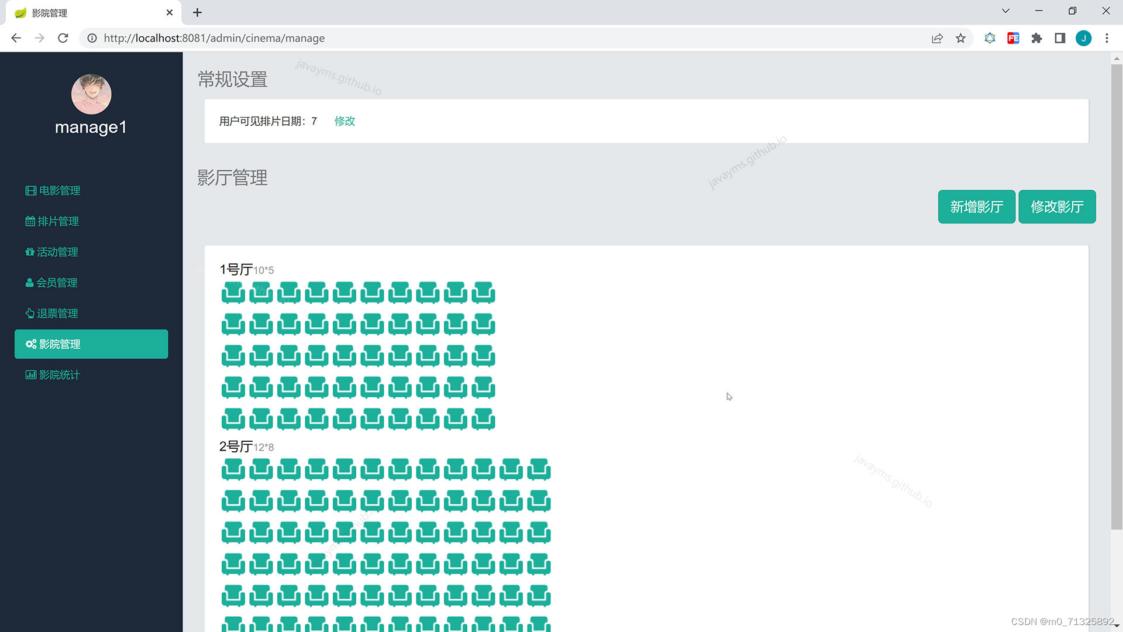1123x632 pixels.
Task: Click first seat icon in 1号厅 top row
Action: click(233, 292)
